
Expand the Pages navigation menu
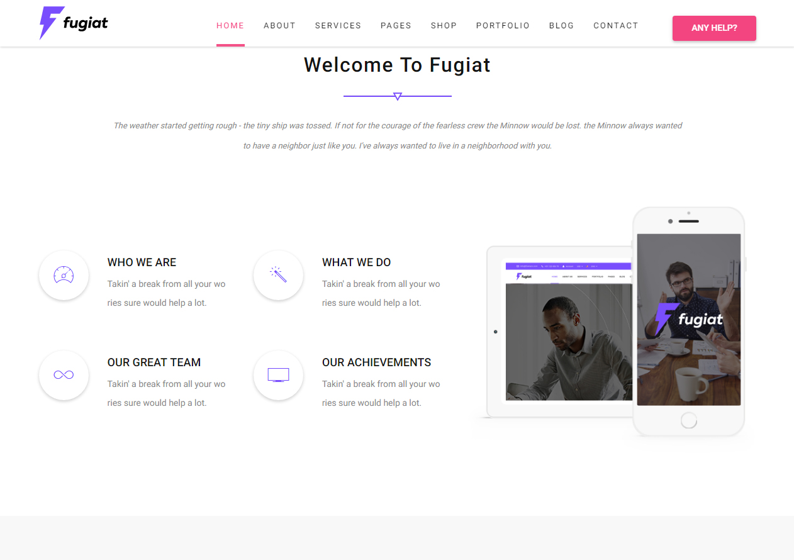click(396, 26)
